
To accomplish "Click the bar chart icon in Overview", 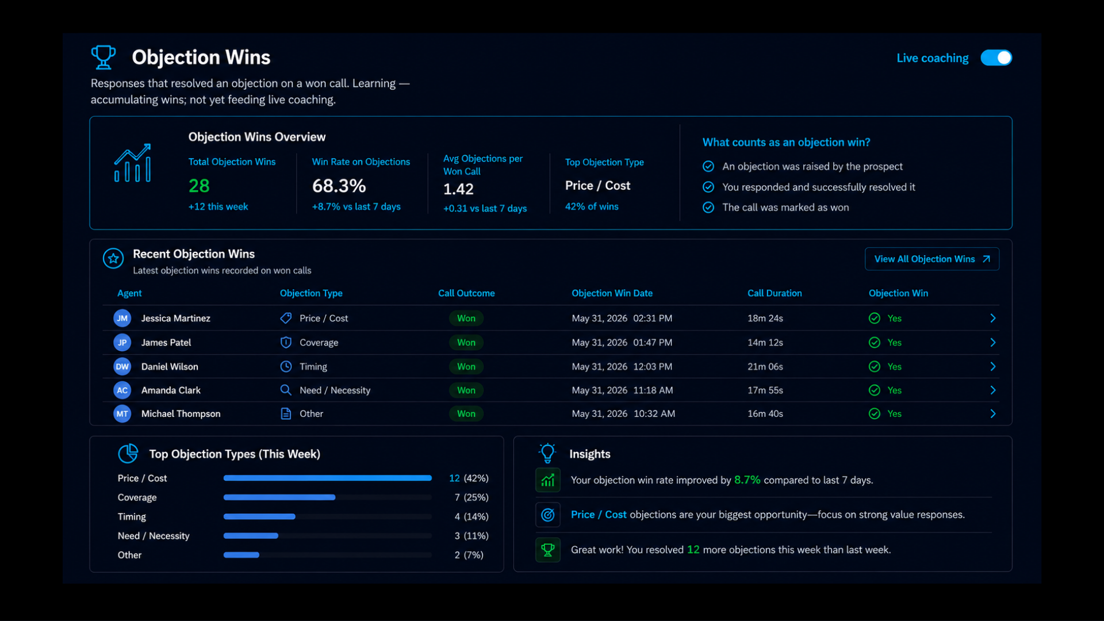I will coord(133,163).
